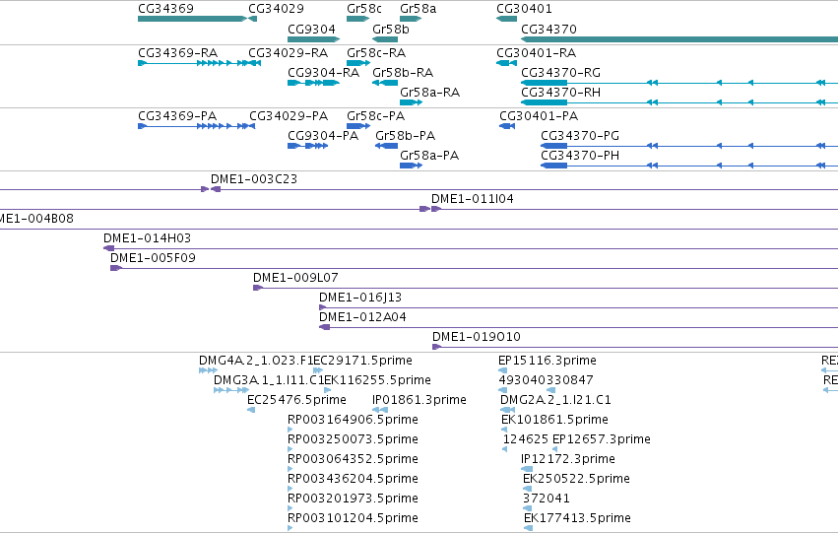This screenshot has height=533, width=838.
Task: Select EST IP01861.3prime
Action: pyautogui.click(x=380, y=410)
